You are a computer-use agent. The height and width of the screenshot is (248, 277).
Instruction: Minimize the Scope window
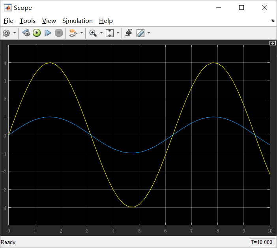tap(219, 8)
